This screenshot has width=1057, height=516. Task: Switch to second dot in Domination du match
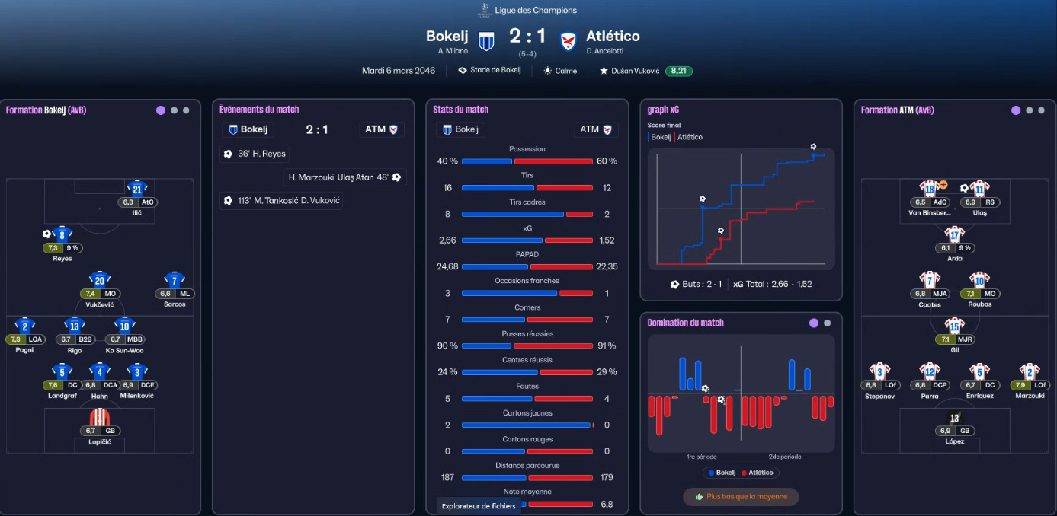pos(828,323)
